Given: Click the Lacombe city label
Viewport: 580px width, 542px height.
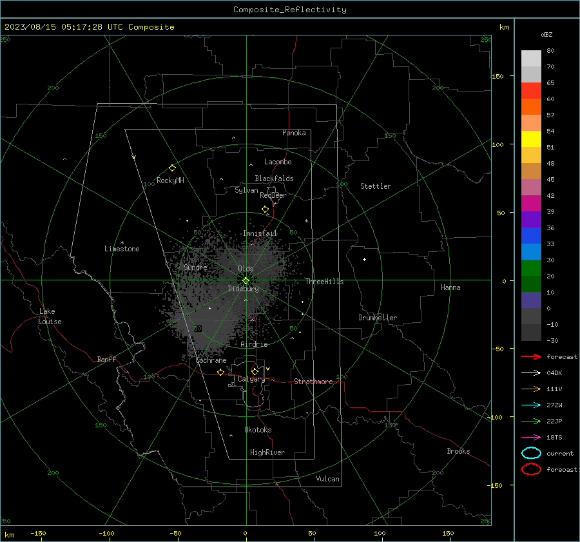Looking at the screenshot, I should tap(278, 162).
